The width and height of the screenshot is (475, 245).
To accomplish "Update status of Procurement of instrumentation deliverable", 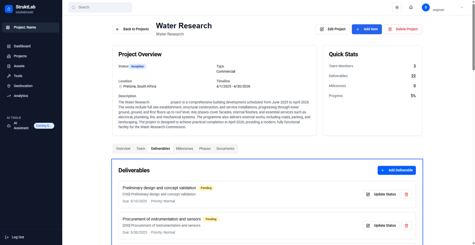I will pyautogui.click(x=381, y=226).
